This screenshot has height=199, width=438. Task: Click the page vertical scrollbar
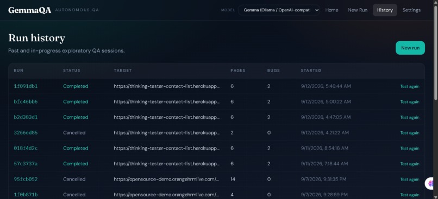436,53
